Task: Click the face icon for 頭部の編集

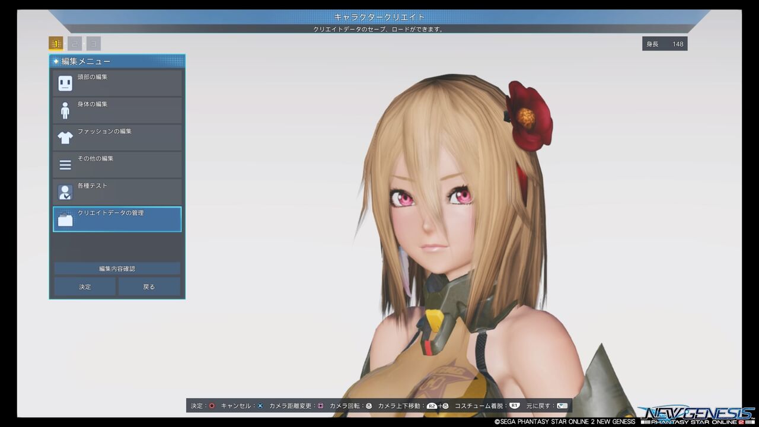Action: click(x=65, y=83)
